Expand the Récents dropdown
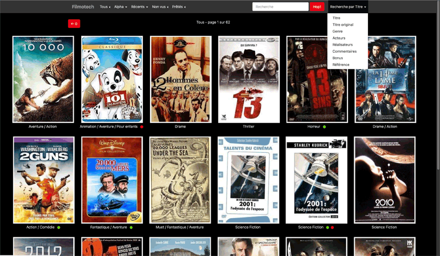The width and height of the screenshot is (440, 256). [x=139, y=7]
